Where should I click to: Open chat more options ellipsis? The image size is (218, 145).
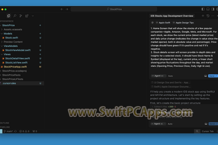(x=213, y=16)
